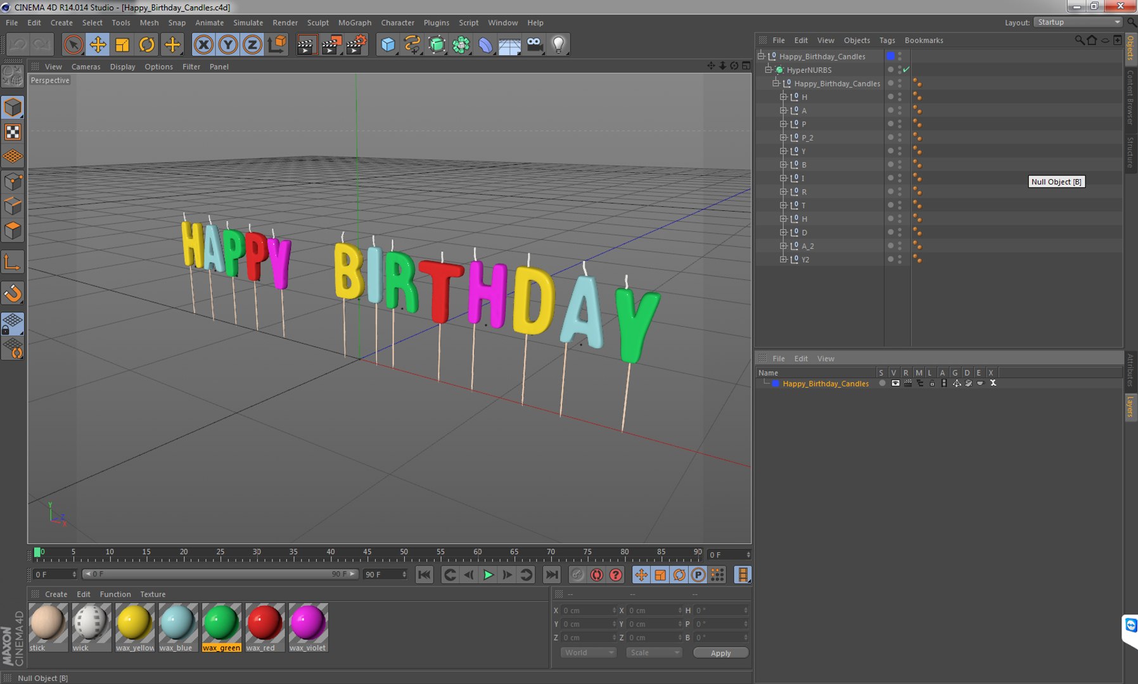
Task: Open the MoGraph menu
Action: [x=354, y=22]
